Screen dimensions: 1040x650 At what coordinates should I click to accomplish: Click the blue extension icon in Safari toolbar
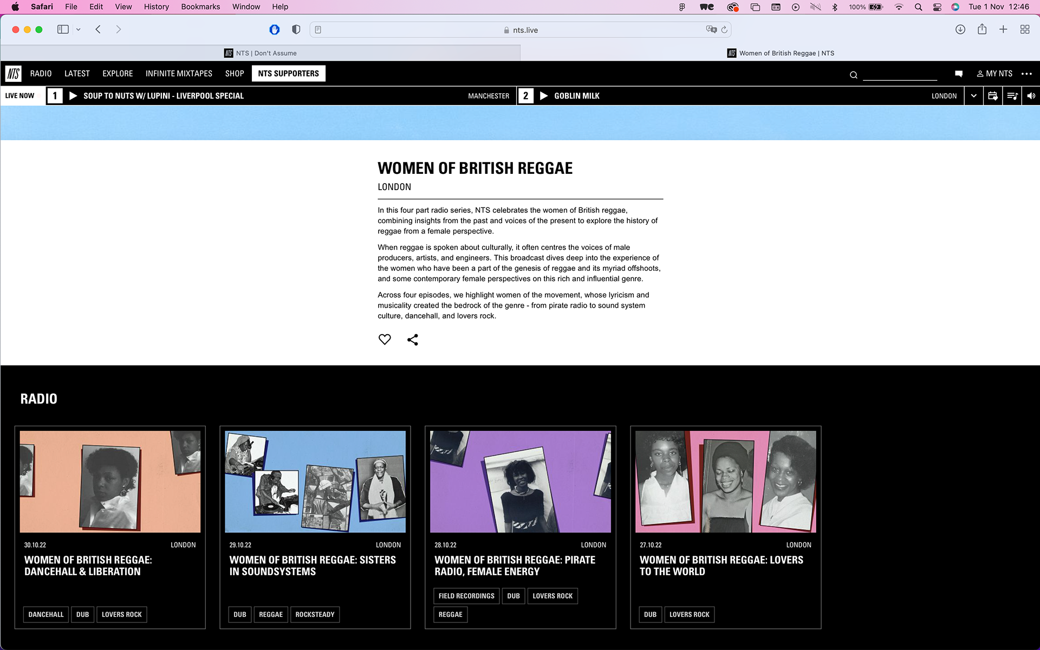click(x=275, y=30)
